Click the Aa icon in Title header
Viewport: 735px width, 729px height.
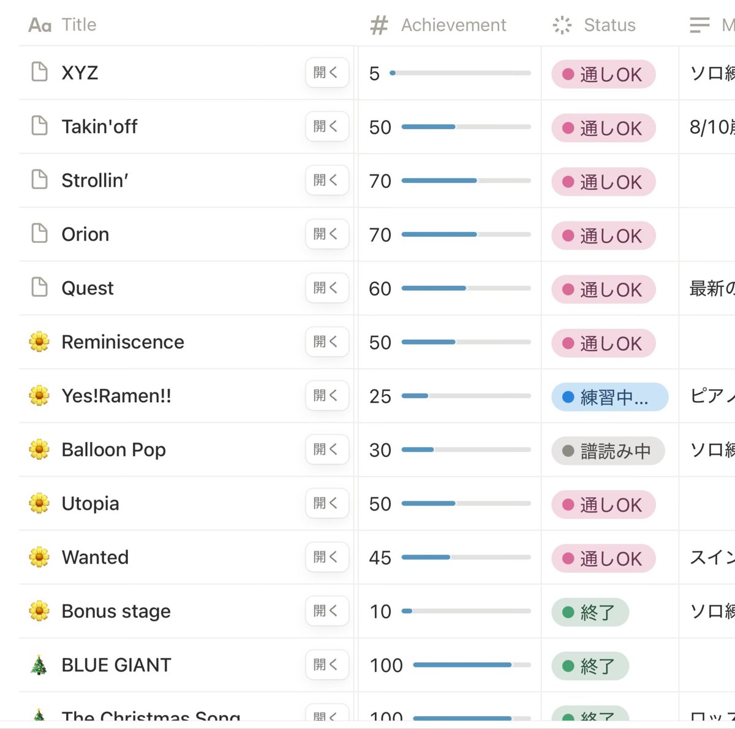point(40,25)
